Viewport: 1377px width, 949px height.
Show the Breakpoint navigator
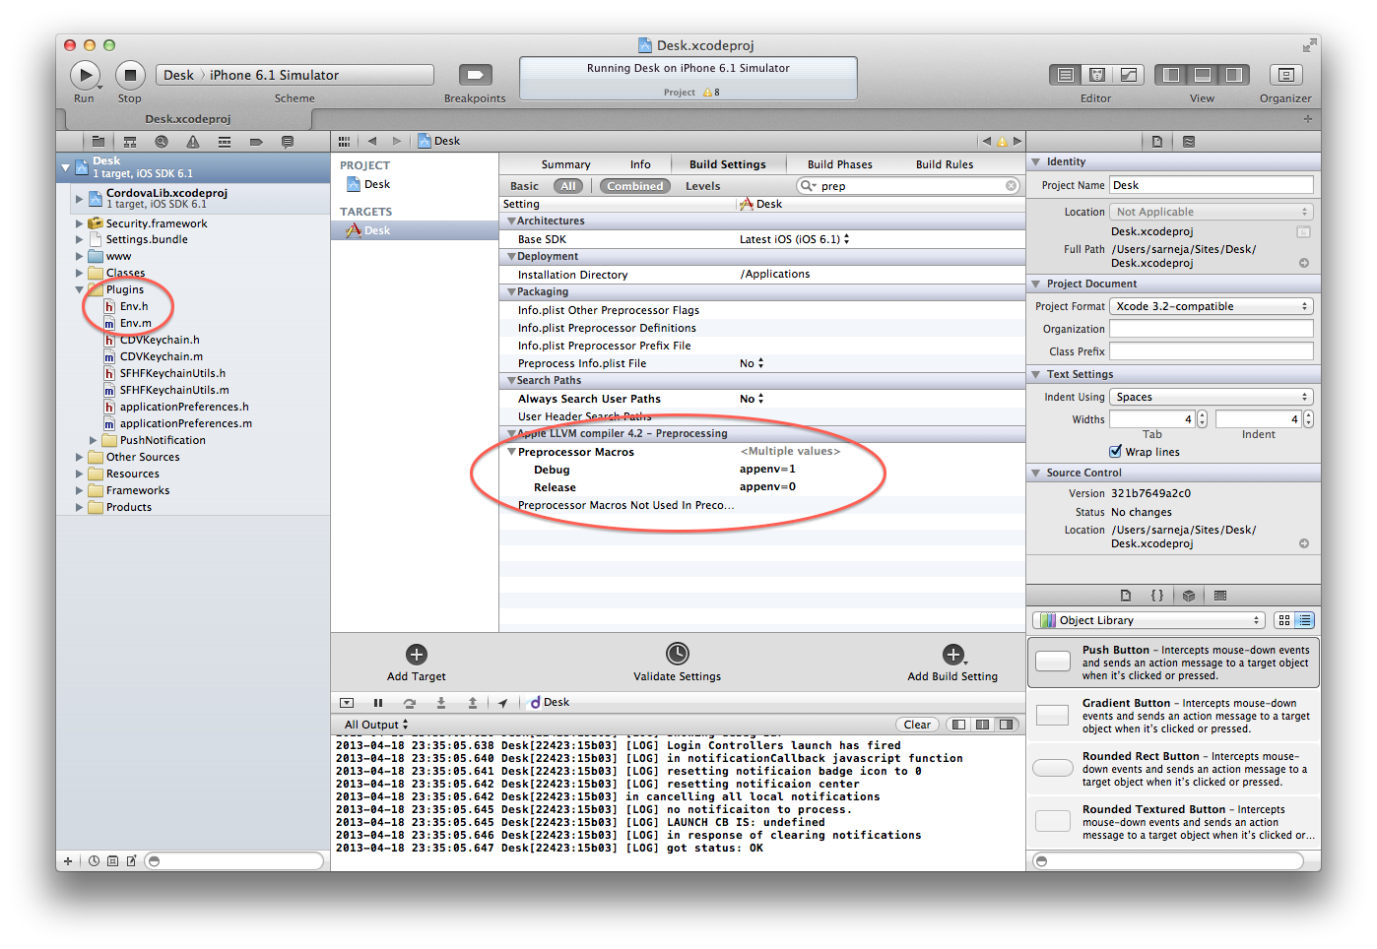(256, 142)
